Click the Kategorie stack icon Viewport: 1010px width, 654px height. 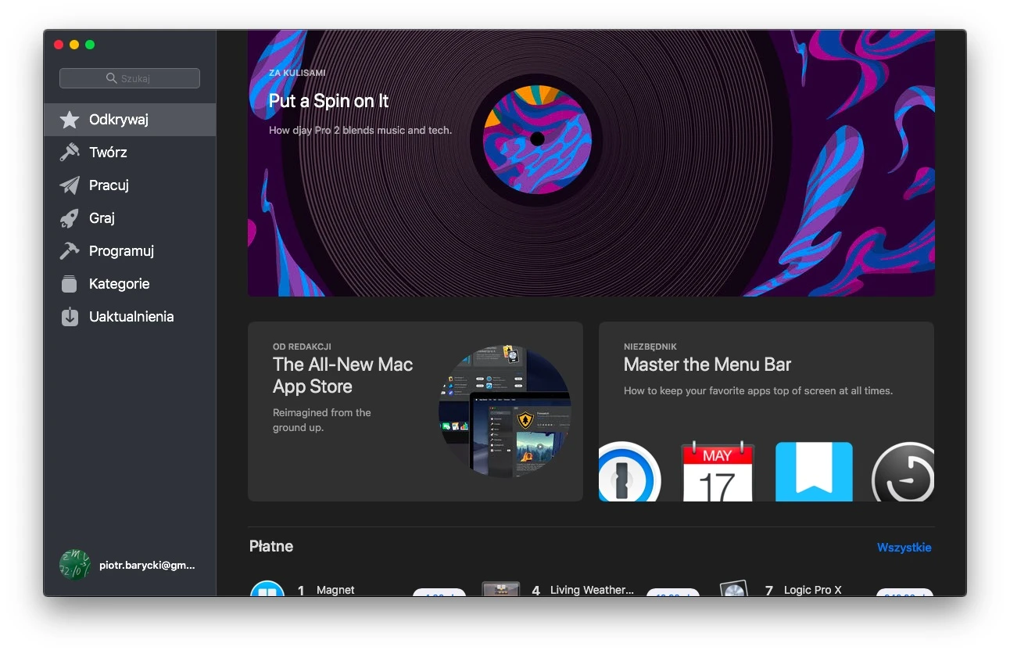70,284
